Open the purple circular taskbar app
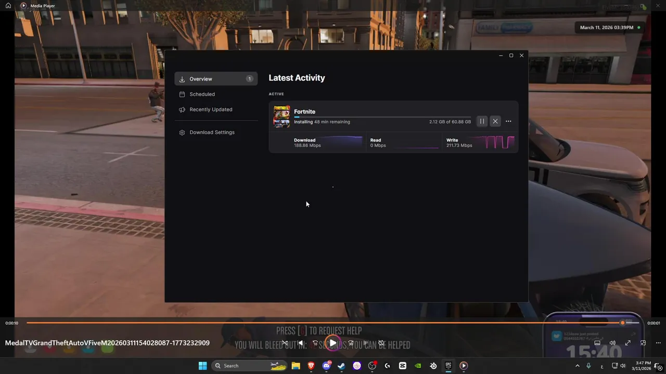Image resolution: width=666 pixels, height=374 pixels. click(357, 366)
